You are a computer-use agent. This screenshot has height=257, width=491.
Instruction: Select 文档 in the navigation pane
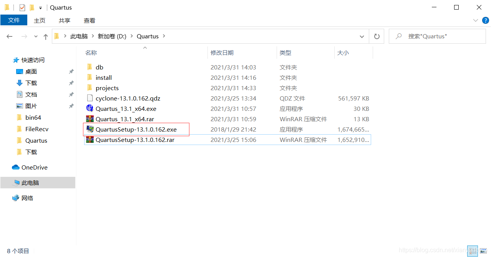pos(31,95)
